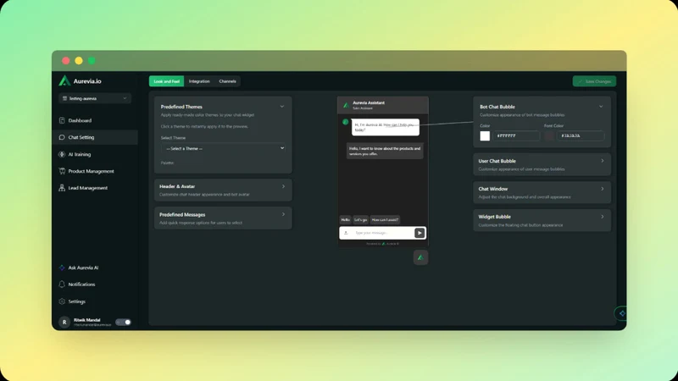Click the How can I assist? chip
This screenshot has height=381, width=678.
tap(385, 220)
